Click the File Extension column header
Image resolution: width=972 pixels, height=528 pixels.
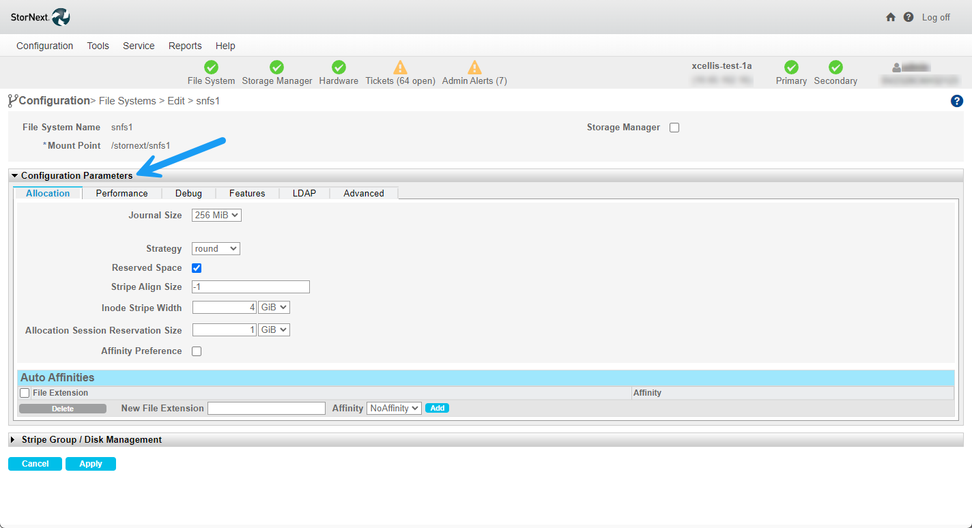coord(60,393)
